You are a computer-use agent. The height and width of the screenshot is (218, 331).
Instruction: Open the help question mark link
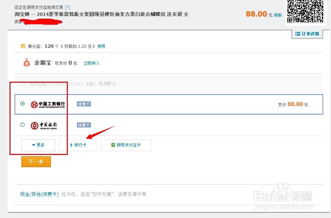pyautogui.click(x=67, y=7)
